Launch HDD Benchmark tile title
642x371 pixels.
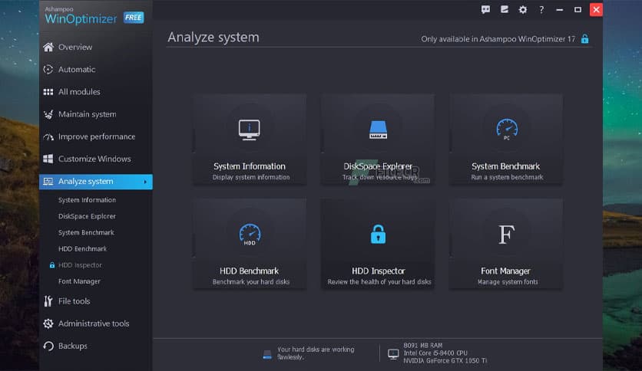(249, 271)
